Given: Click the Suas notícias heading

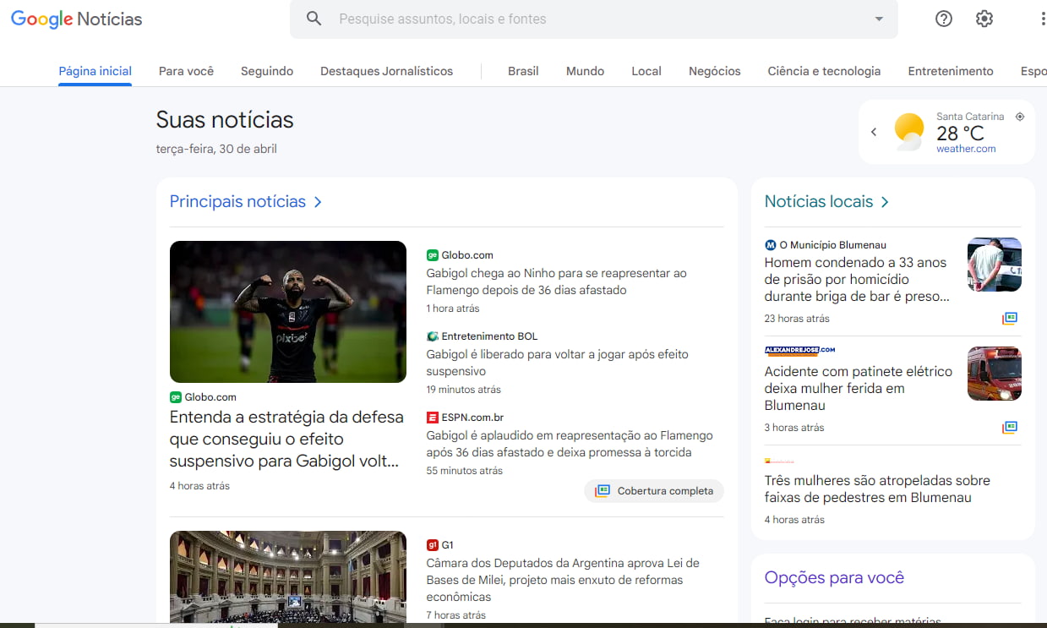Looking at the screenshot, I should (x=225, y=120).
